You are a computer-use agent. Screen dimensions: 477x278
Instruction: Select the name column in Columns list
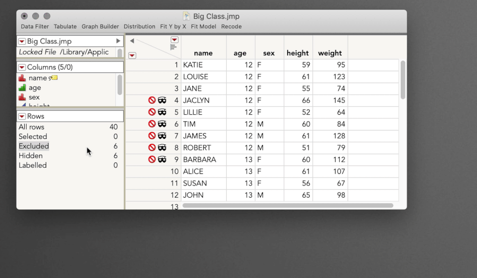[x=38, y=78]
